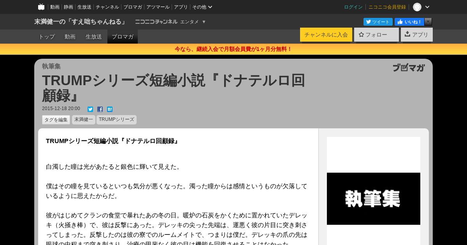Click the user avatar icon
467x245 pixels.
point(417,7)
